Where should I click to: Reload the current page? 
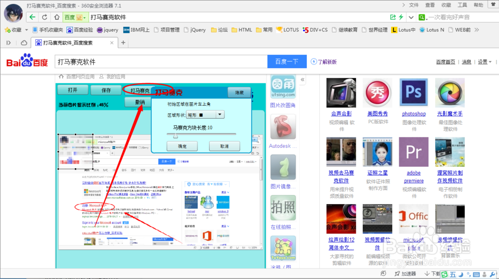click(44, 17)
